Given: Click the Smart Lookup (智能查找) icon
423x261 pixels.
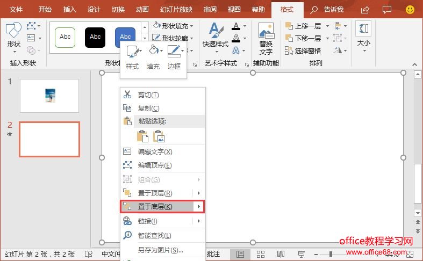Looking at the screenshot, I should [x=127, y=235].
